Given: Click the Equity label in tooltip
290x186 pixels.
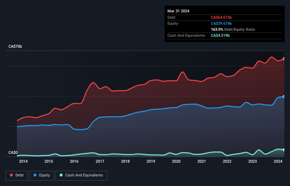Looking at the screenshot, I should click(x=173, y=23).
